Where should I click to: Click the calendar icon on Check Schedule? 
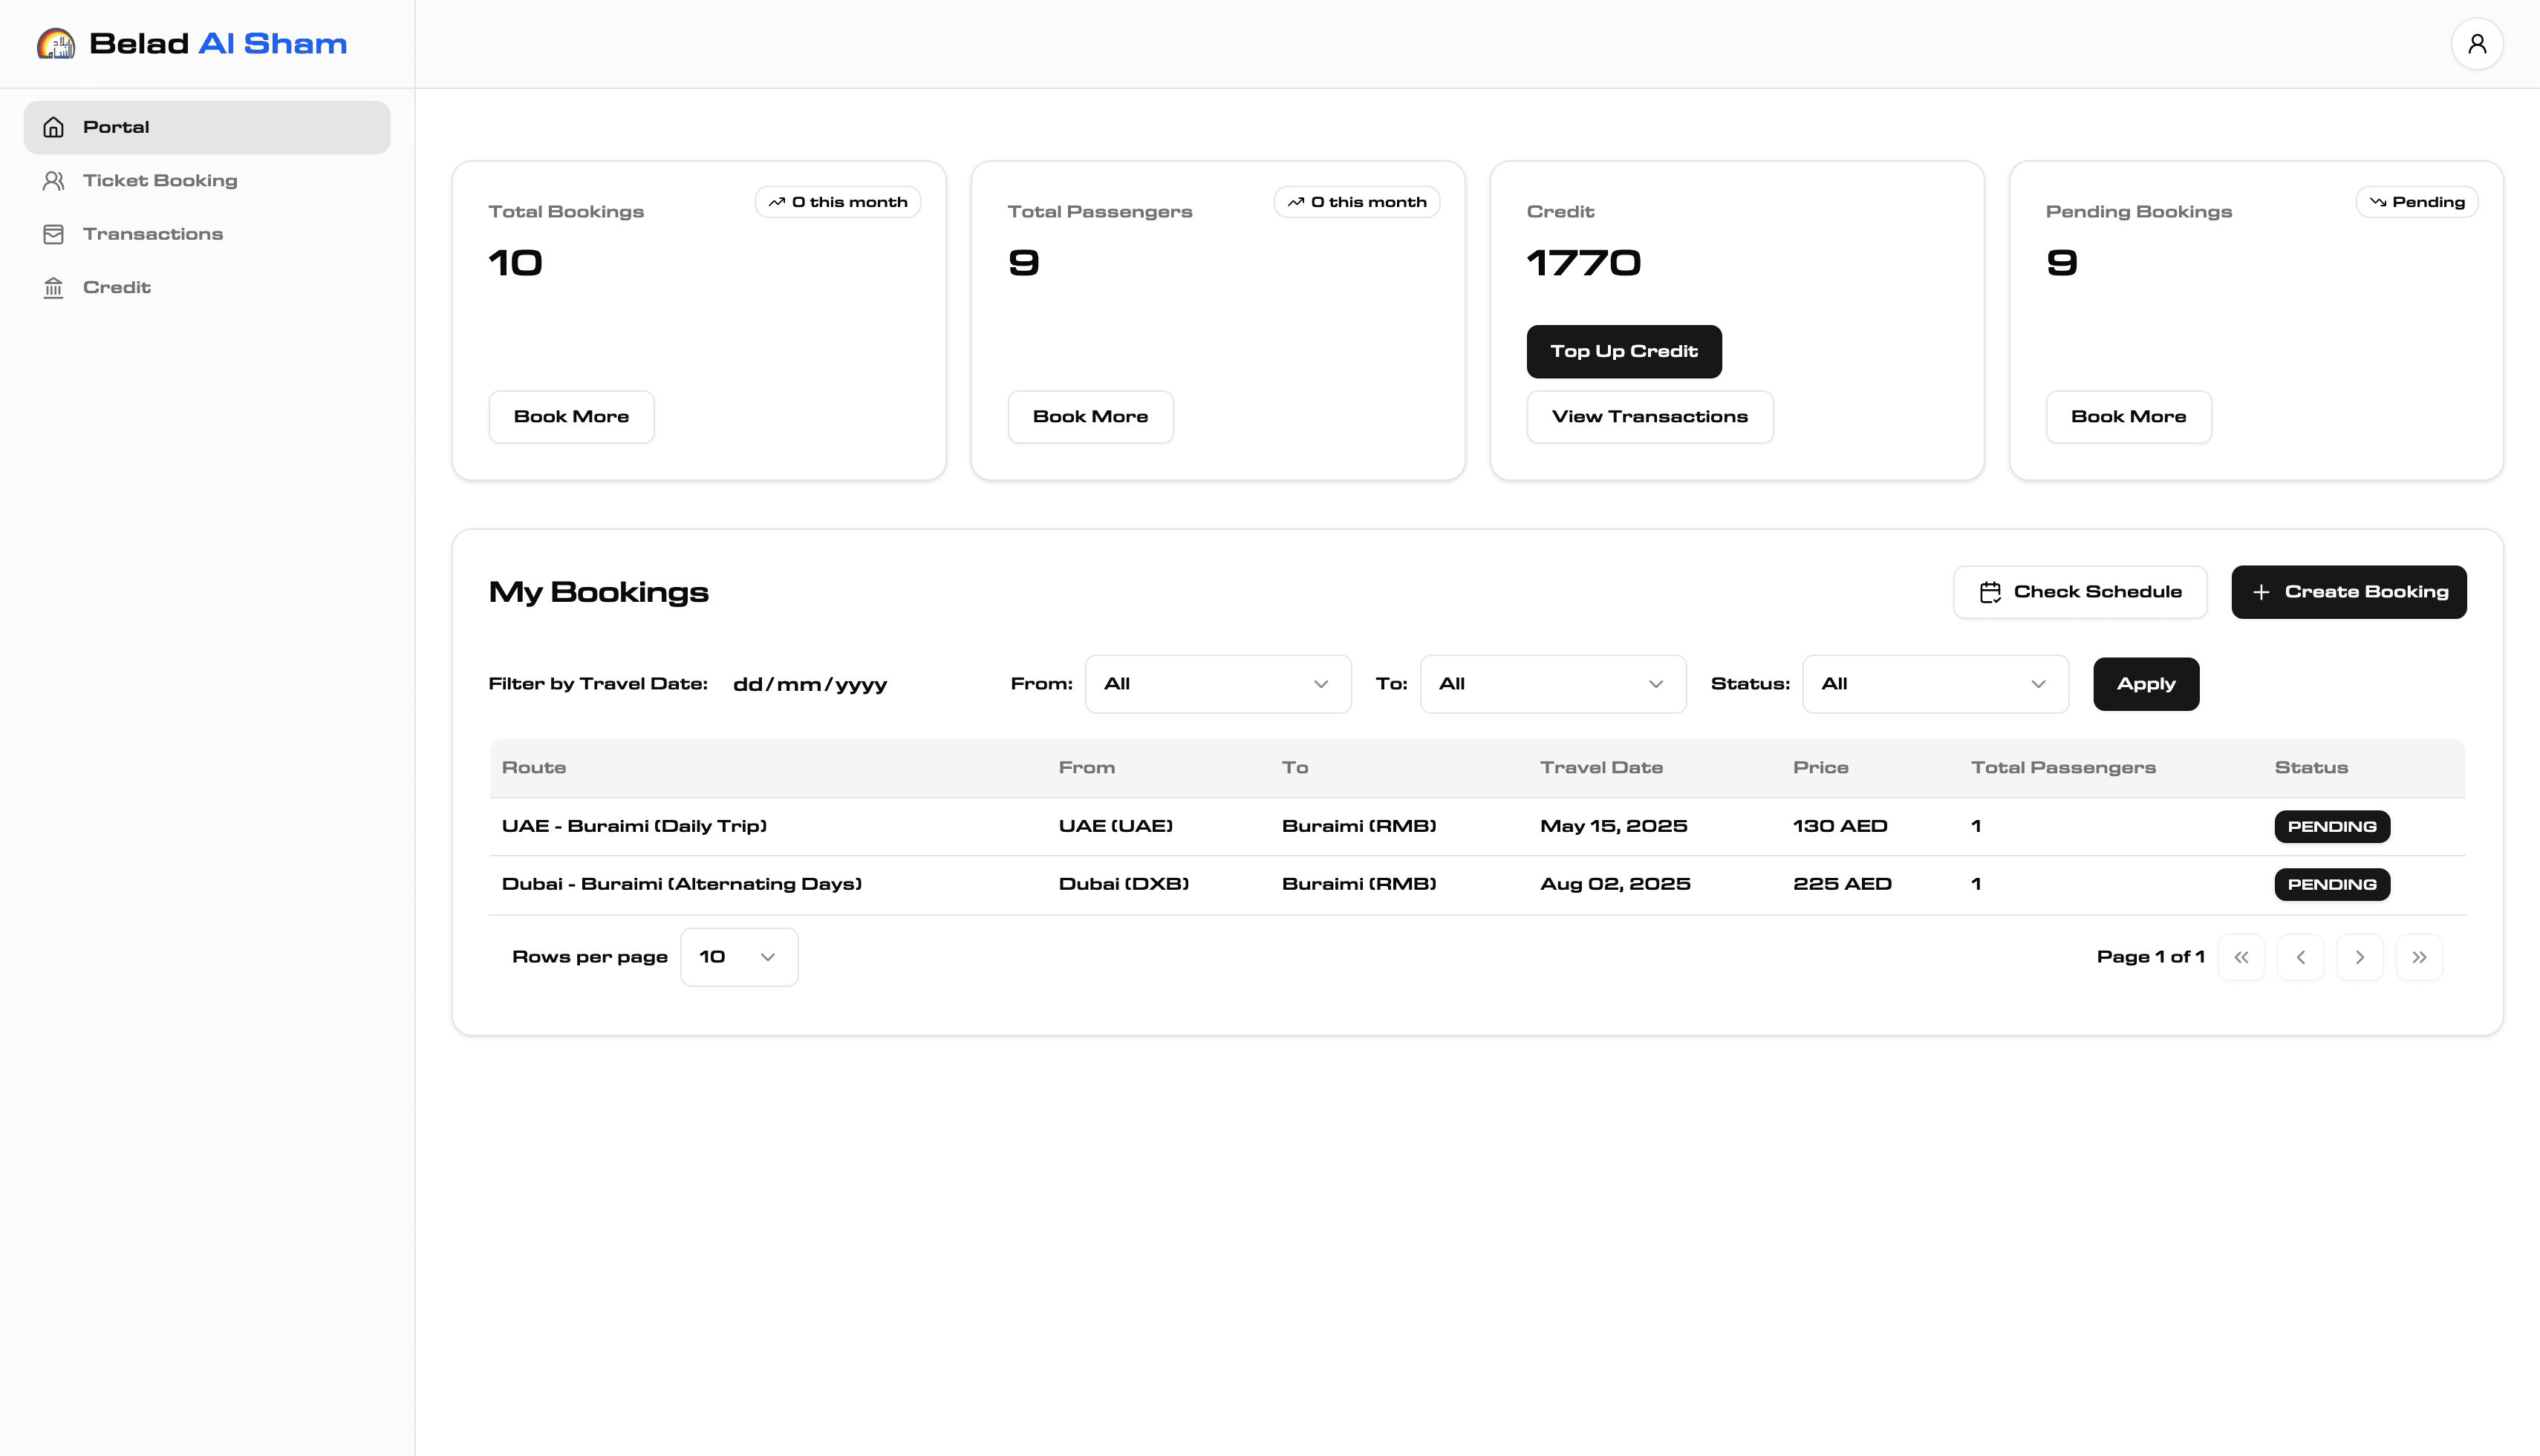click(1990, 591)
